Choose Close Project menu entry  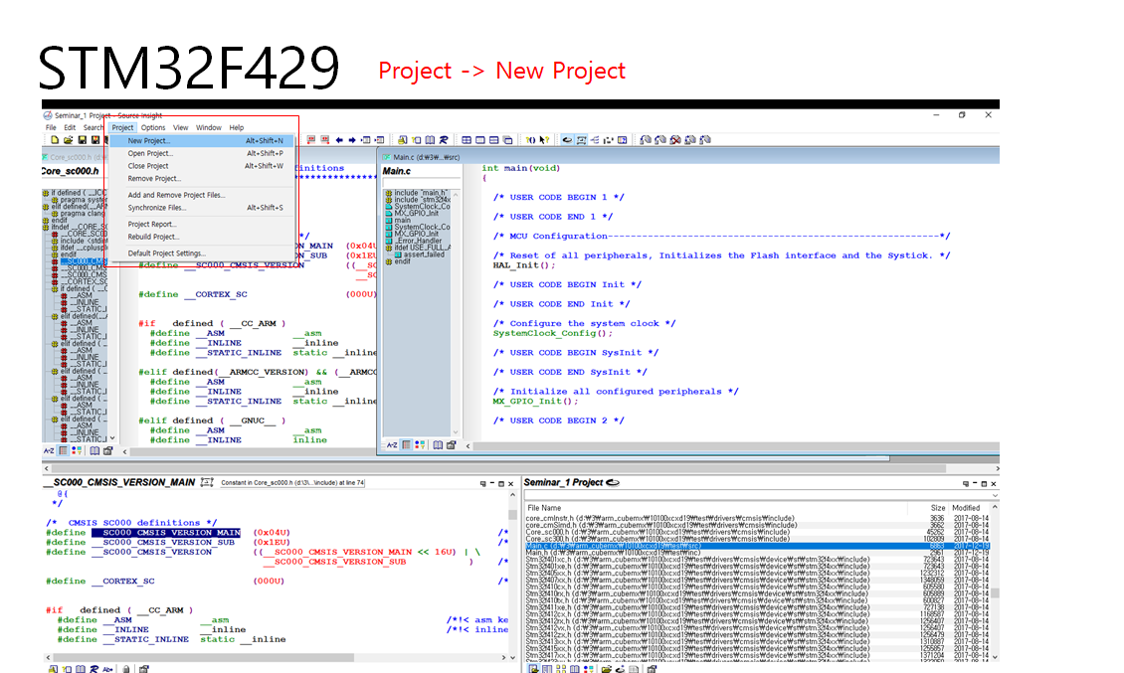pyautogui.click(x=201, y=166)
